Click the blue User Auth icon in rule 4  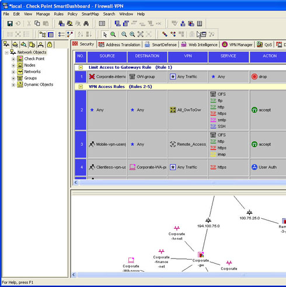click(254, 167)
